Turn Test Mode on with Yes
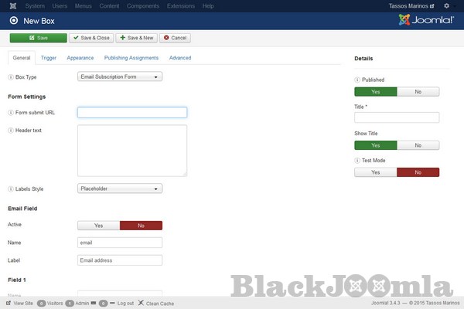 pos(376,172)
